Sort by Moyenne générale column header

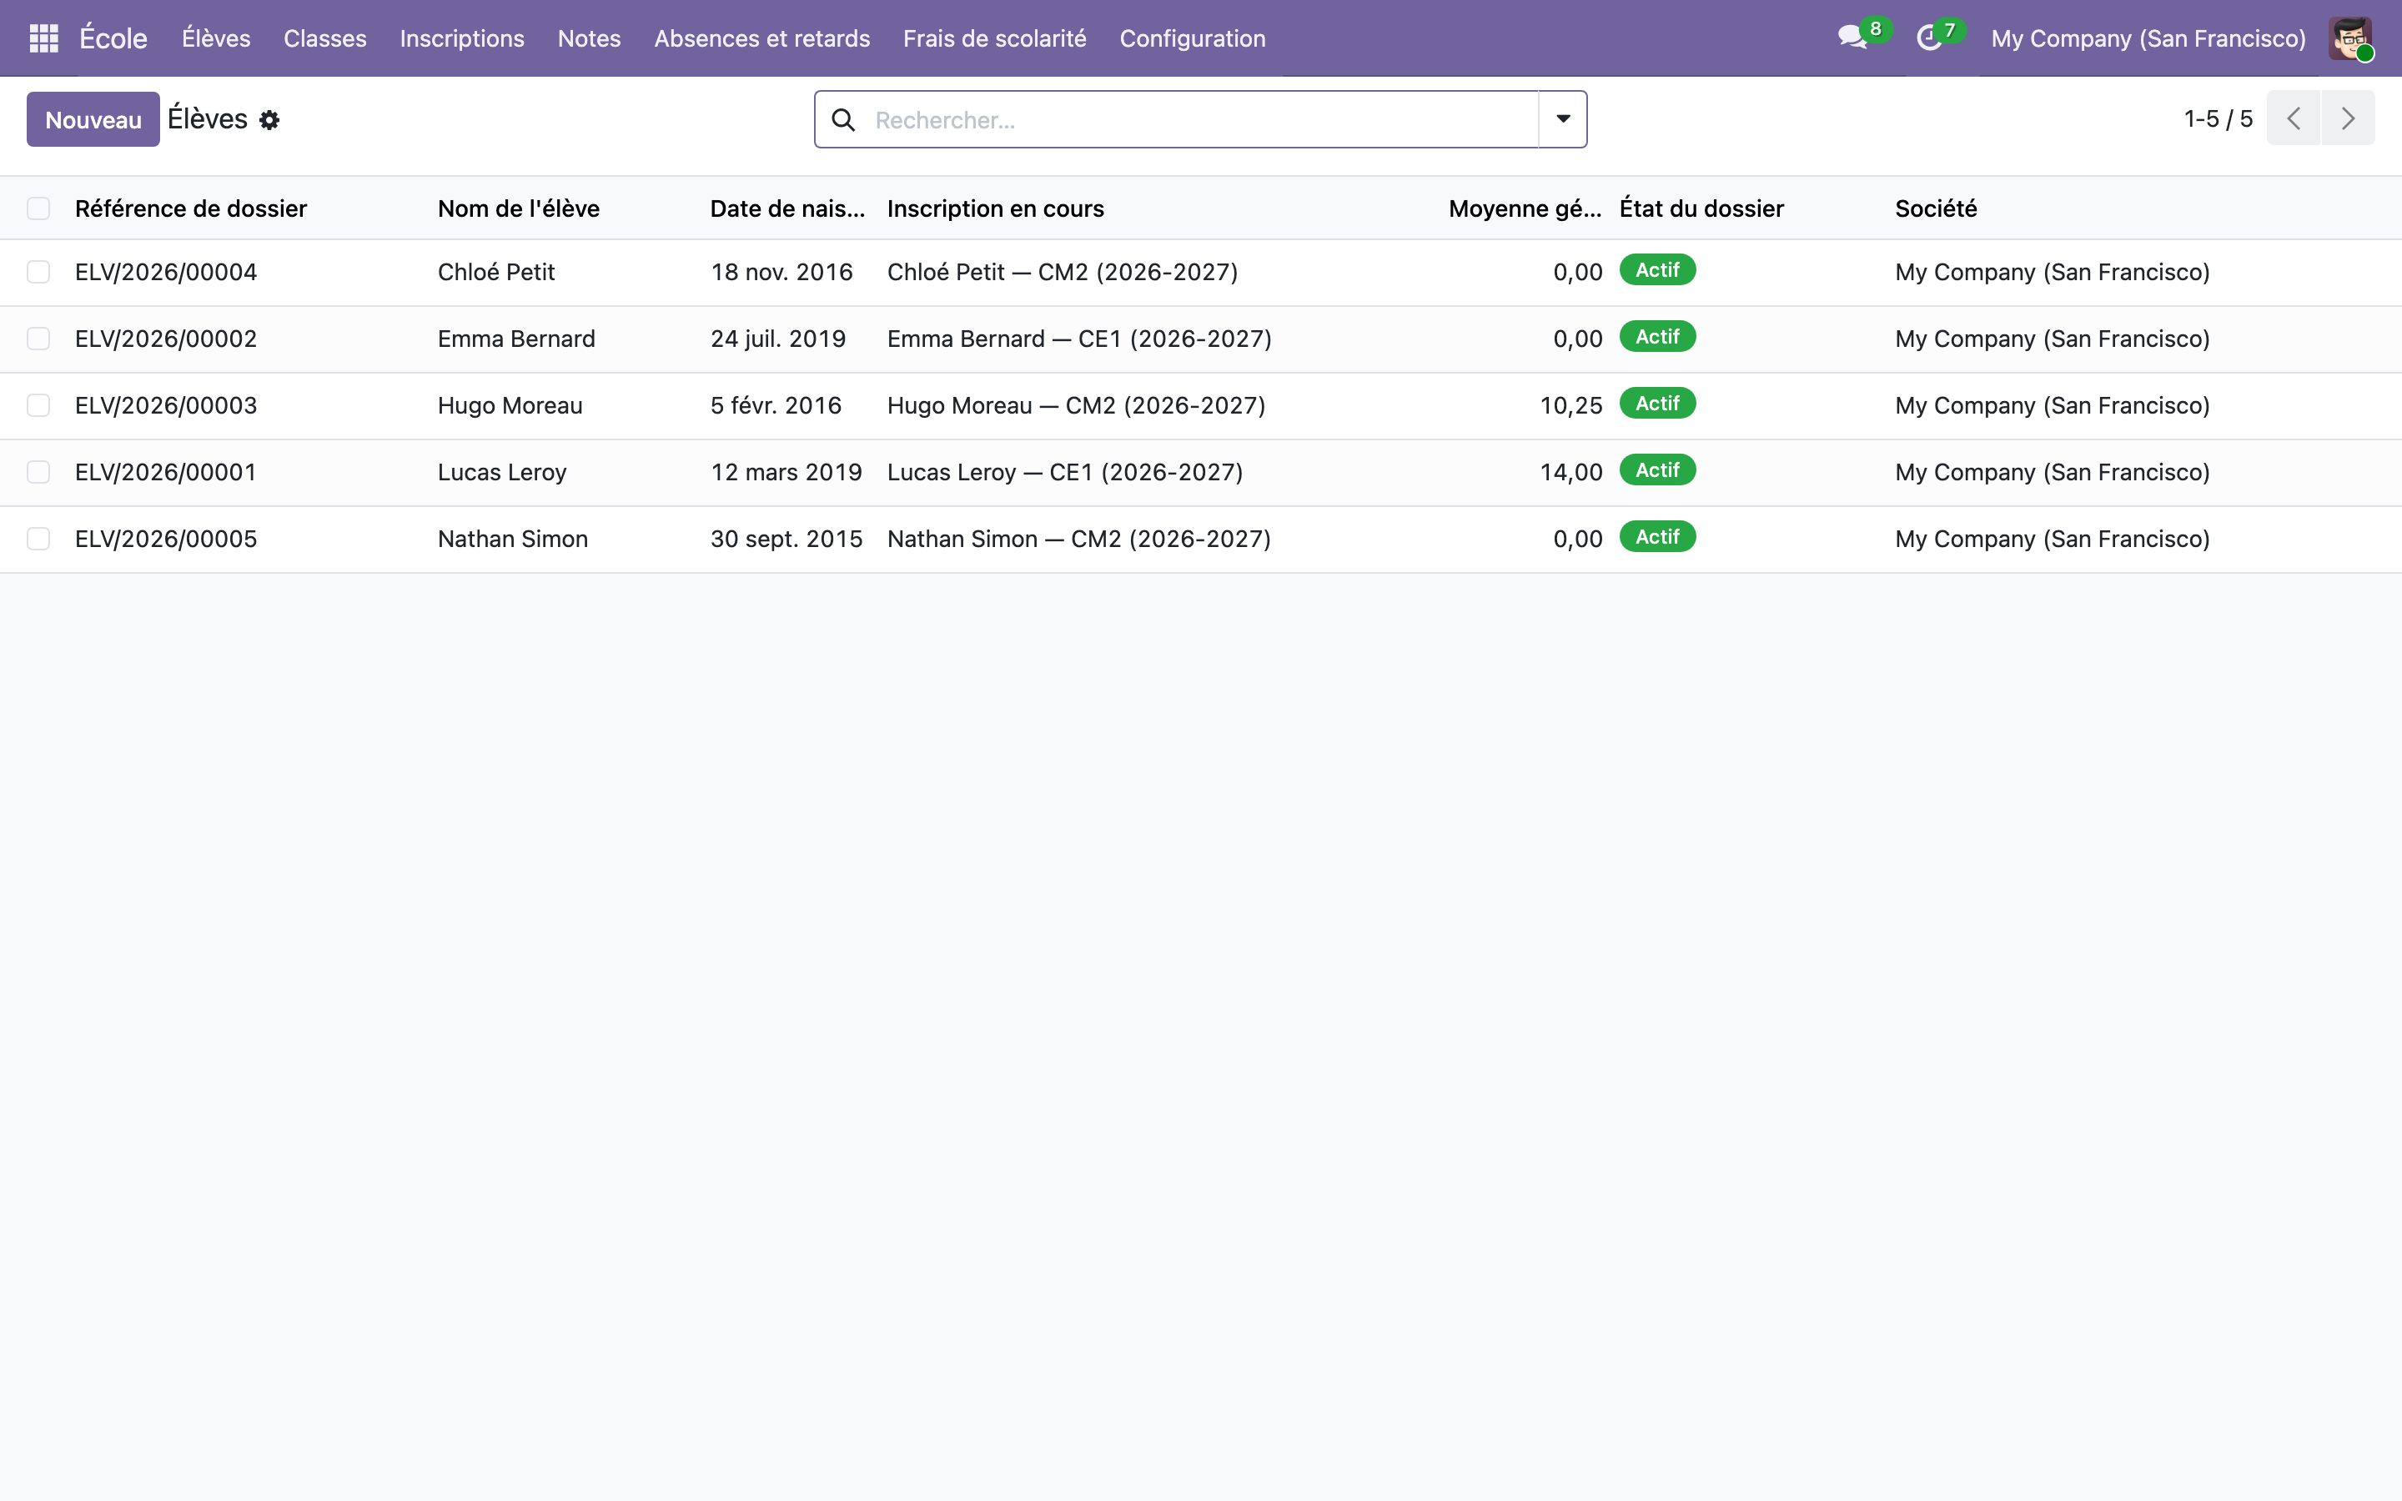[x=1525, y=208]
